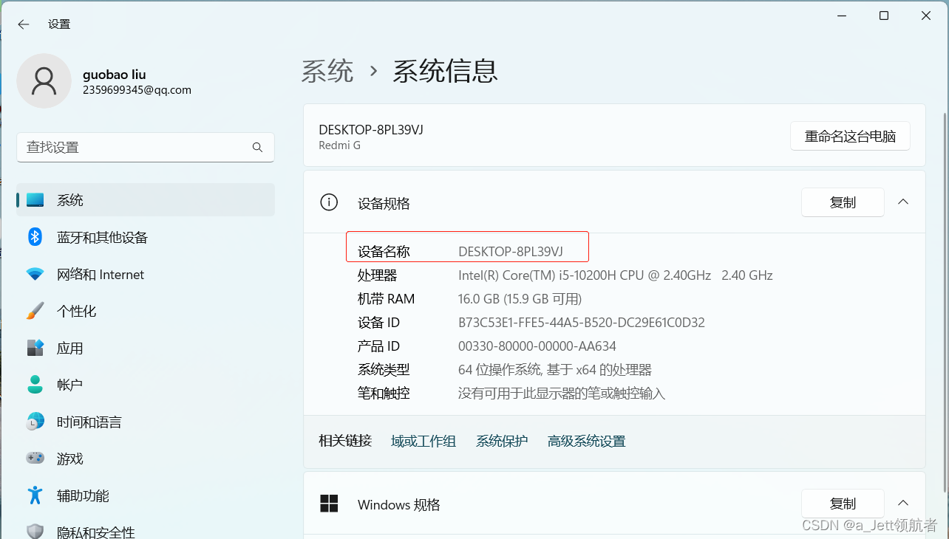
Task: Click 复制 button for 设备规格
Action: pos(843,202)
